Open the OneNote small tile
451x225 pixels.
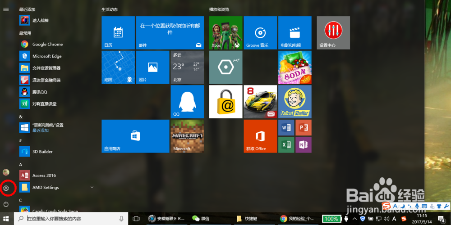pos(304,144)
